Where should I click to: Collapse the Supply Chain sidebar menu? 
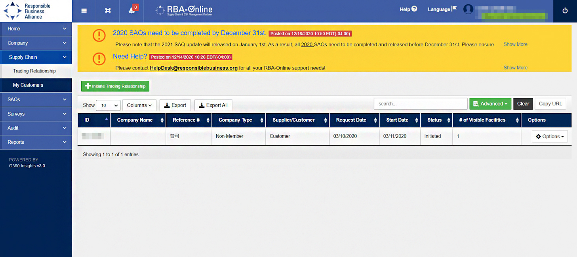coord(36,57)
